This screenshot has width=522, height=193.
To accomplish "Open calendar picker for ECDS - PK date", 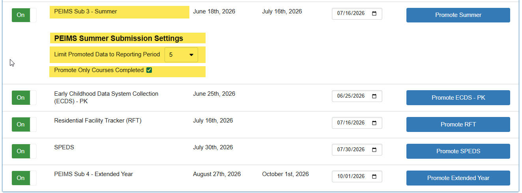I will coord(374,96).
